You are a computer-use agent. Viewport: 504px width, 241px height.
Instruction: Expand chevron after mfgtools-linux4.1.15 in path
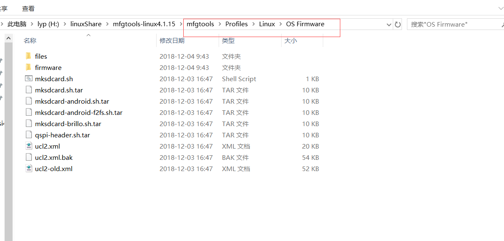(x=181, y=24)
